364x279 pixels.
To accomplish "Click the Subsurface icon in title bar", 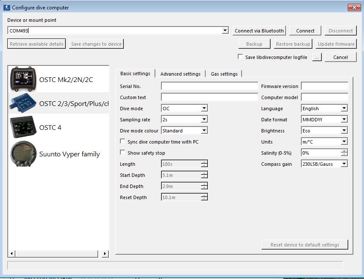I will [x=7, y=7].
